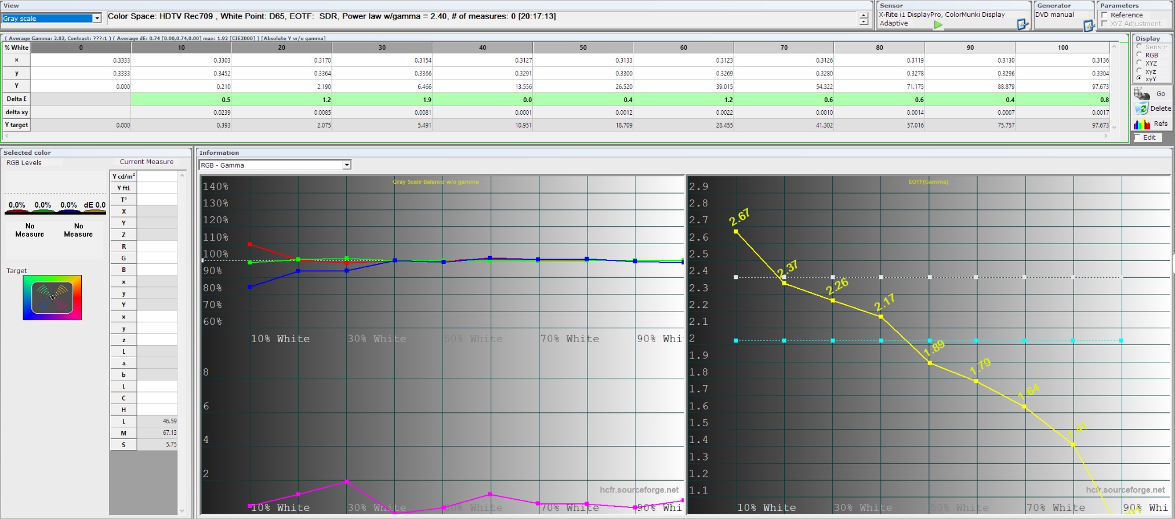Click Y value cell 97.673 at 100%
Viewport: 1175px width, 519px height.
click(1062, 86)
